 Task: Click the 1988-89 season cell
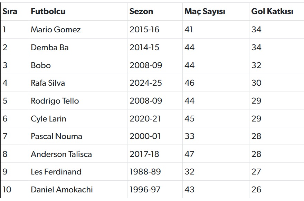pyautogui.click(x=145, y=172)
